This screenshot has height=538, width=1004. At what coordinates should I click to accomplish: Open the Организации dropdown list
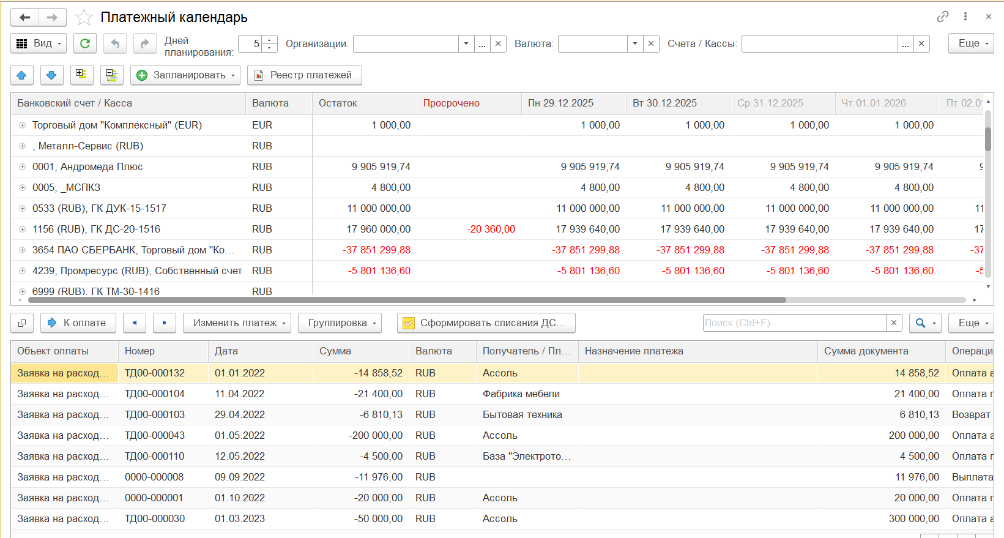pos(466,44)
